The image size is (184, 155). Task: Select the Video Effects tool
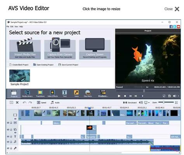[x=52, y=94]
